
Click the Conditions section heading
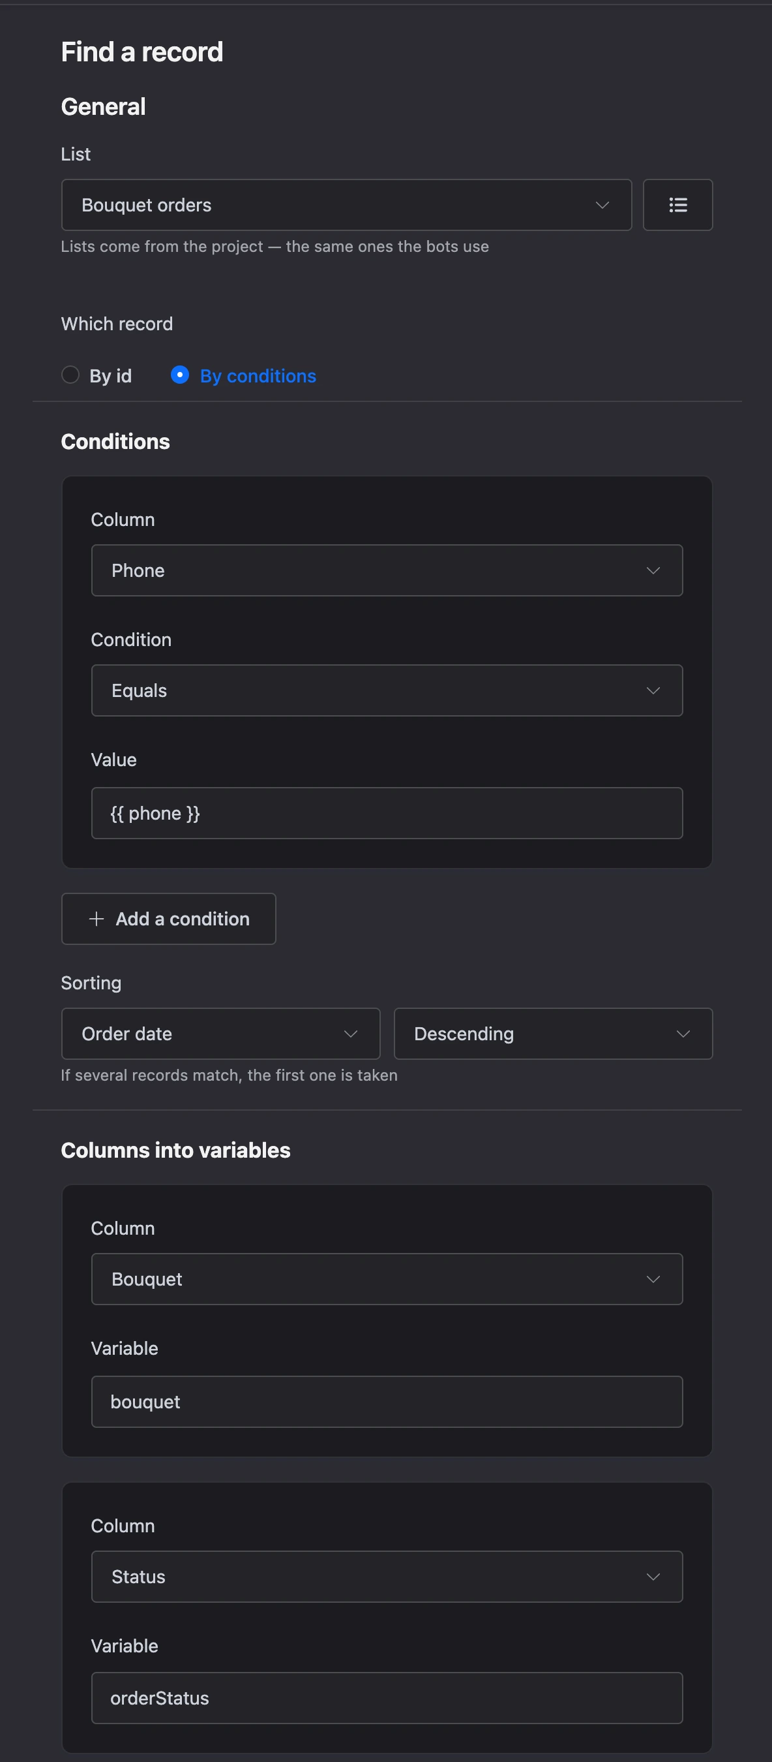point(115,442)
